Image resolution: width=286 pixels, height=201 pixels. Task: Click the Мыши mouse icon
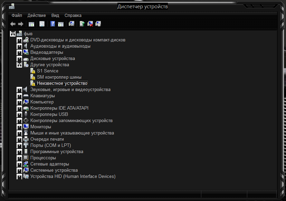[26, 133]
